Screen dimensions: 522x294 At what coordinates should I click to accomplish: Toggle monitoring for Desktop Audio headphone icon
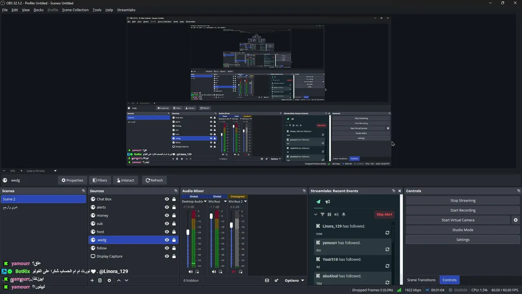pos(197,272)
